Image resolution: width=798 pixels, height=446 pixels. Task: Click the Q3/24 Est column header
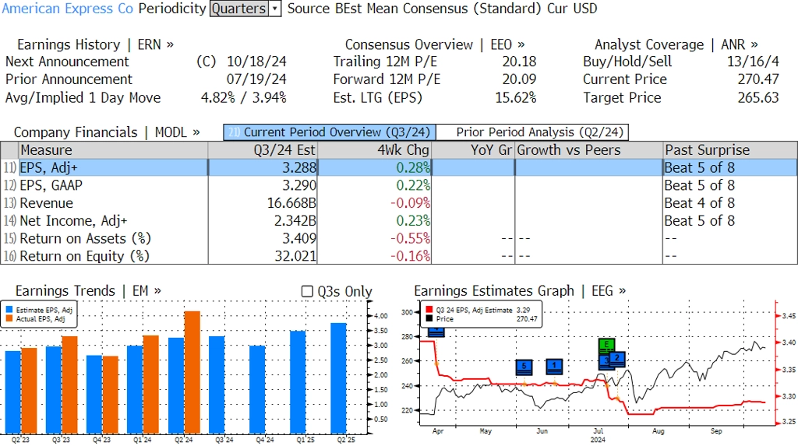[x=263, y=150]
